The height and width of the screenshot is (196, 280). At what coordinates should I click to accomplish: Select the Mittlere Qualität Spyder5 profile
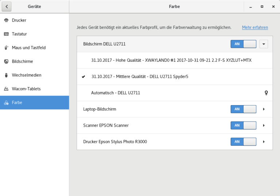(x=140, y=77)
